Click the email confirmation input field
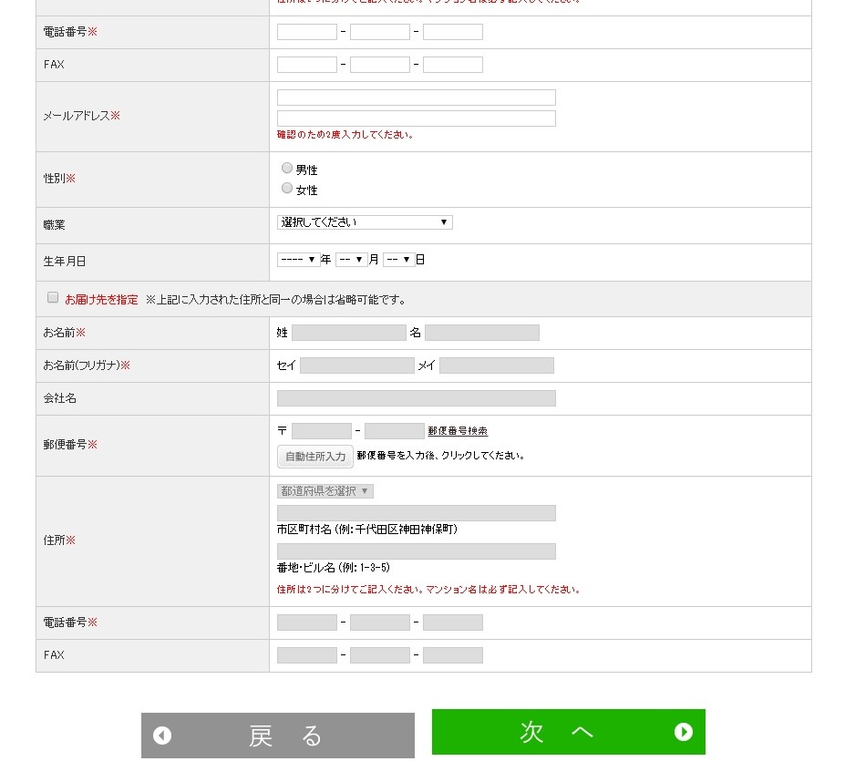The width and height of the screenshot is (845, 782). tap(417, 118)
